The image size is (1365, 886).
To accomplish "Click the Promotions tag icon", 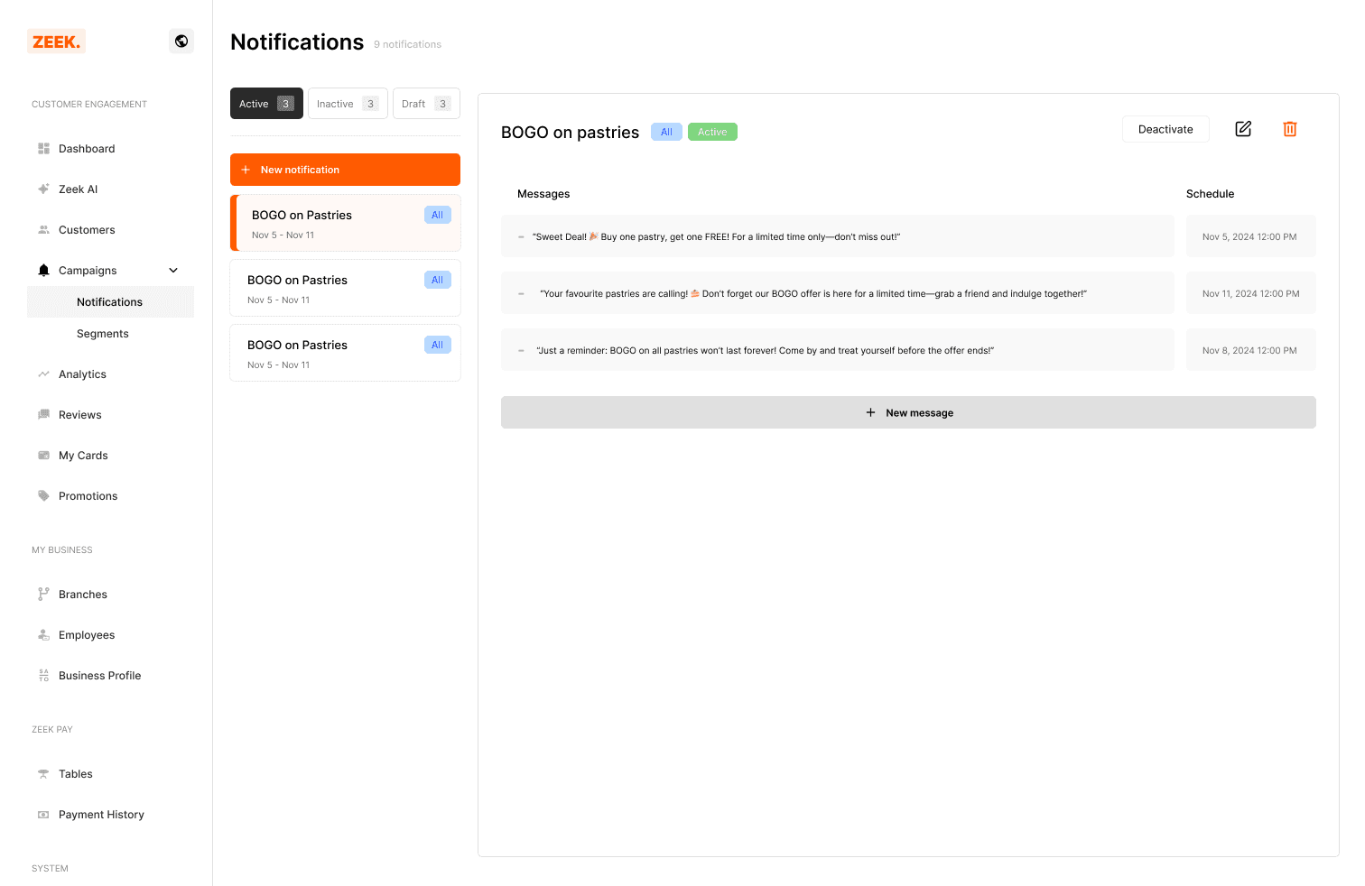I will click(x=43, y=496).
